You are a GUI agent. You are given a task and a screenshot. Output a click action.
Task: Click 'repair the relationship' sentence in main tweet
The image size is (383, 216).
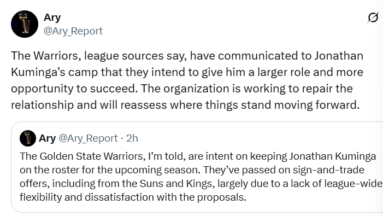[x=182, y=96]
